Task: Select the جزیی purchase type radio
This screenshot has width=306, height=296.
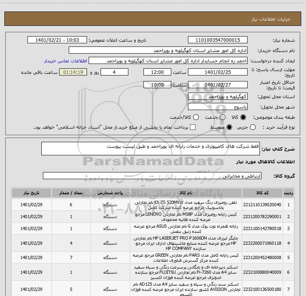Action: [x=253, y=127]
